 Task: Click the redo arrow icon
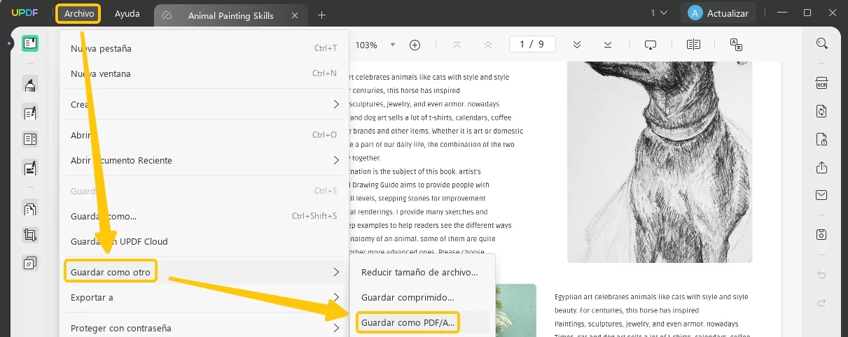click(821, 302)
